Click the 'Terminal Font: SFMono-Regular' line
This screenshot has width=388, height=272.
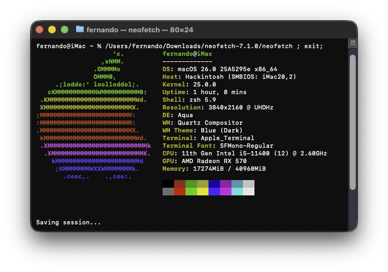click(218, 146)
